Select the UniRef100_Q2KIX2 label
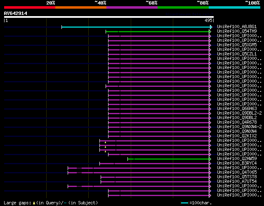This screenshot has width=264, height=206. pyautogui.click(x=237, y=136)
